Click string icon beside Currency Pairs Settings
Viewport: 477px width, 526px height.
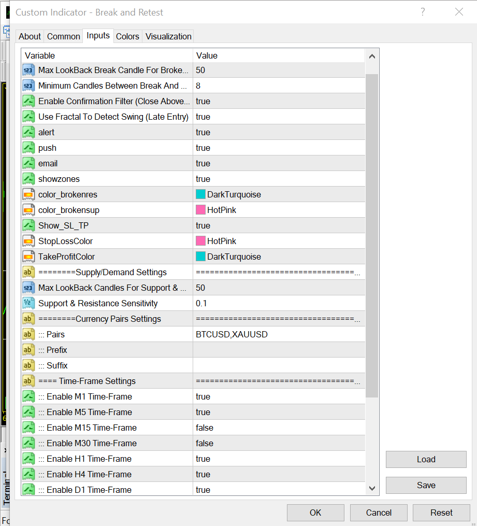[x=28, y=319]
